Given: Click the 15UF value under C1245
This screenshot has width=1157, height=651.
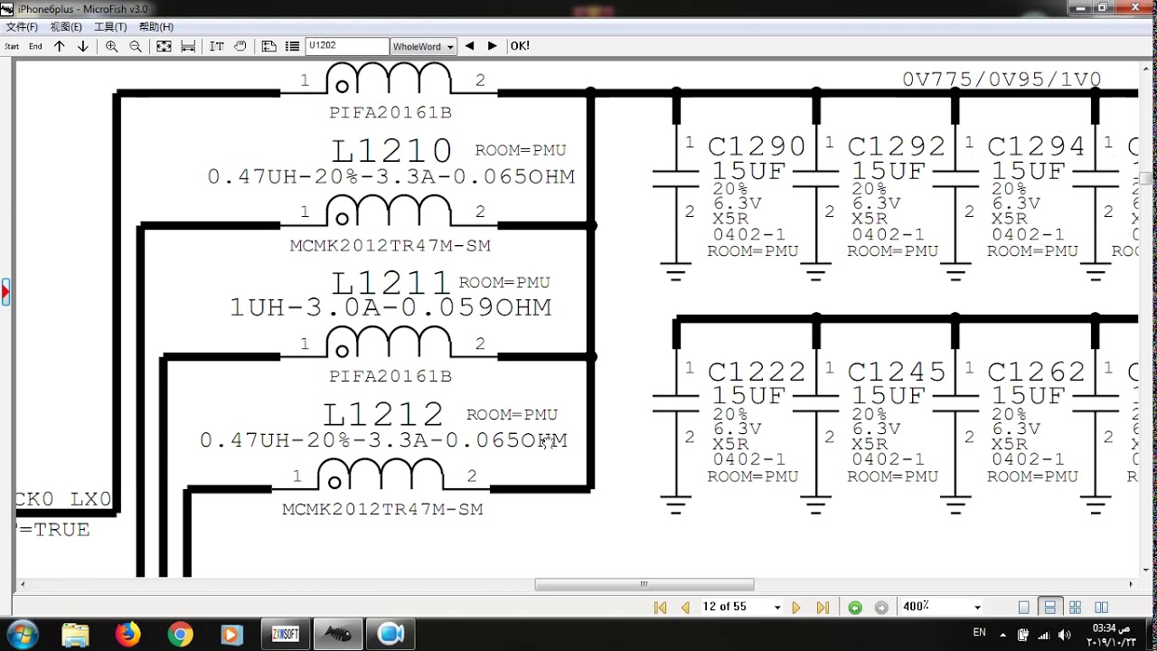Looking at the screenshot, I should point(889,395).
